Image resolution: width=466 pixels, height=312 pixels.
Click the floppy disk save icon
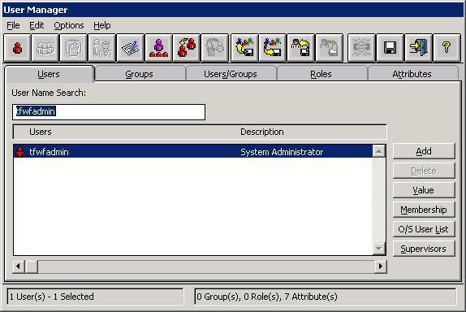coord(390,48)
